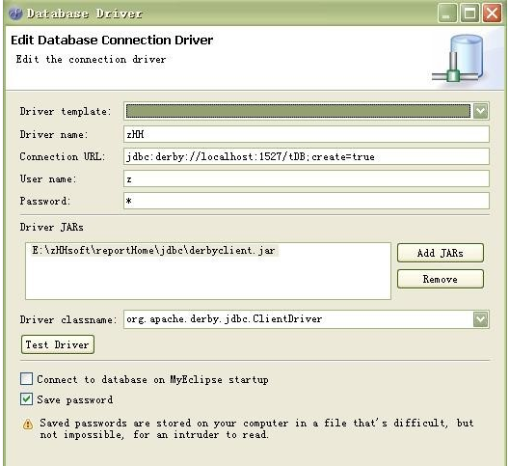Click the User name input field

[x=307, y=178]
